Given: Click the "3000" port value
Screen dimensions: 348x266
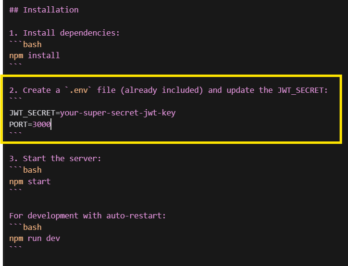Looking at the screenshot, I should point(41,125).
